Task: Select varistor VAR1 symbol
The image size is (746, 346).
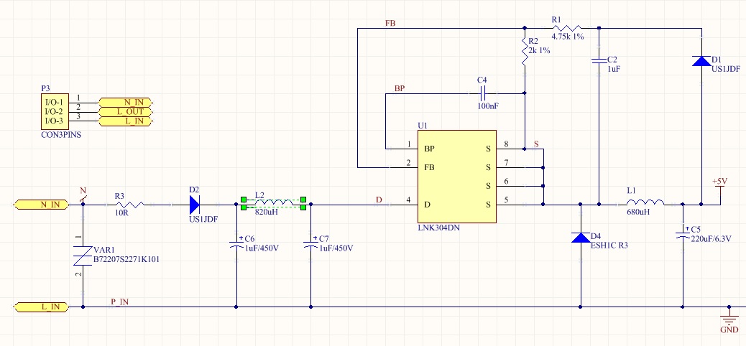Action: (x=83, y=256)
